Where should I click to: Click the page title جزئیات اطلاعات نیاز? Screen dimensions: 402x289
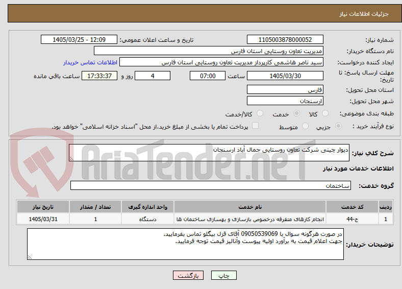pyautogui.click(x=364, y=14)
